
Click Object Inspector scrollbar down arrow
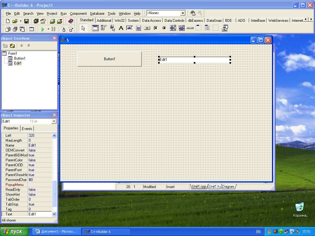click(54, 214)
